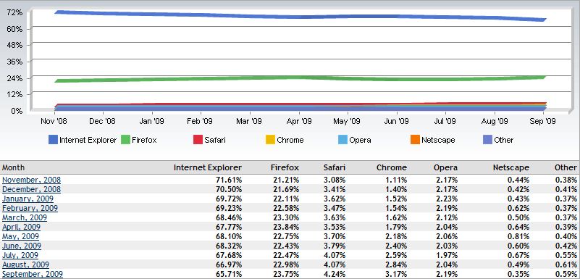Click the Safari red legend swatch
The image size is (580, 279).
pos(198,140)
